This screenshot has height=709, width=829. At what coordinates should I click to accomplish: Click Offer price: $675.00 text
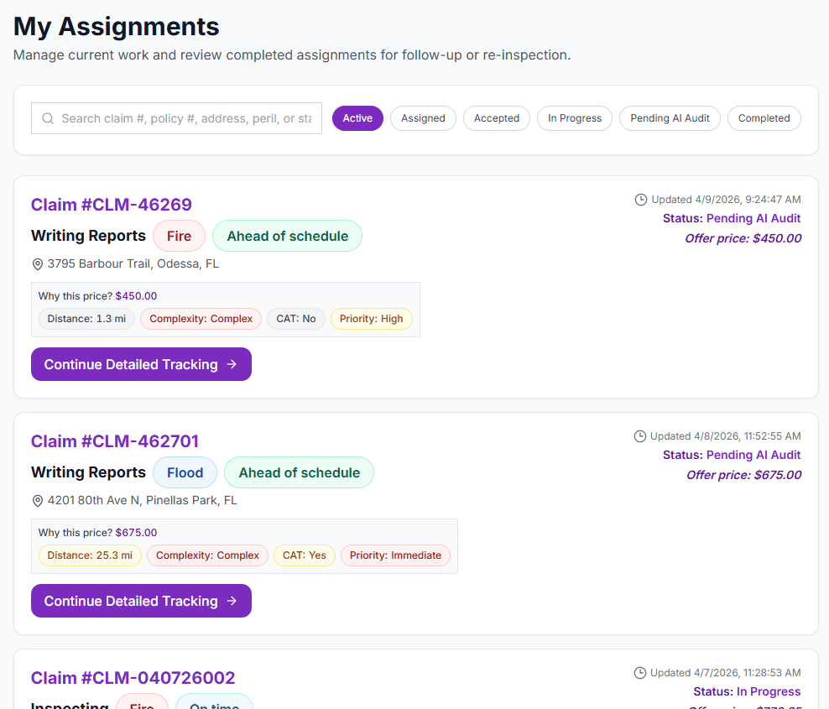pyautogui.click(x=744, y=475)
